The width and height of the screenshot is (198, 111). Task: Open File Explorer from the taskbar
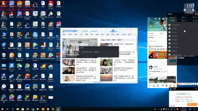point(18,109)
